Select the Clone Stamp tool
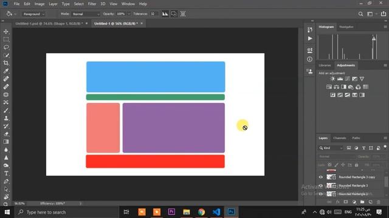389x218 pixels. pos(6,118)
